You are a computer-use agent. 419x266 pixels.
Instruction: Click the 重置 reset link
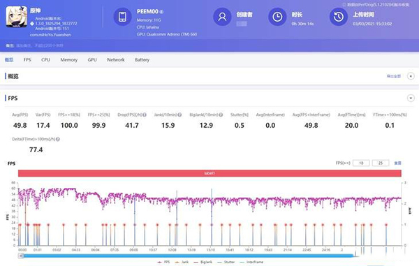(397, 163)
